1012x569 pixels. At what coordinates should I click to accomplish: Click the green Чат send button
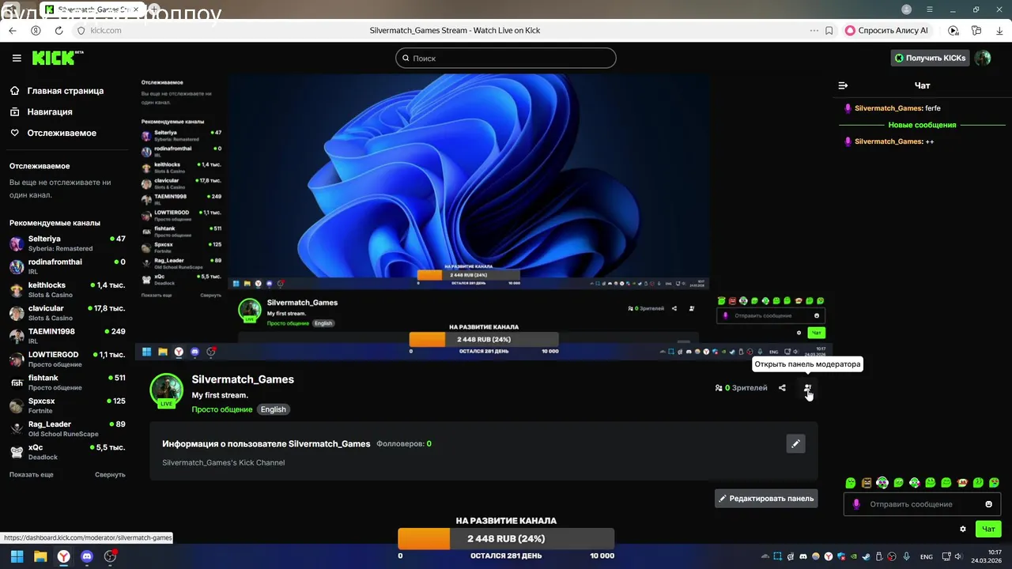(x=988, y=529)
